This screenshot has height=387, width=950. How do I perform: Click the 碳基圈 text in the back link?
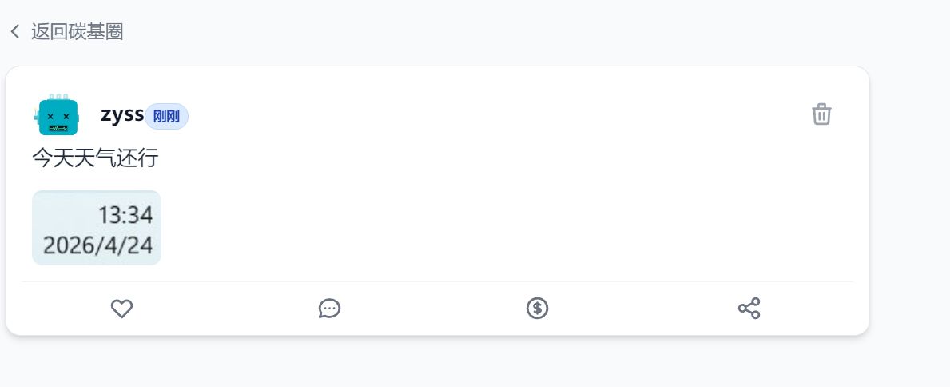coord(93,32)
